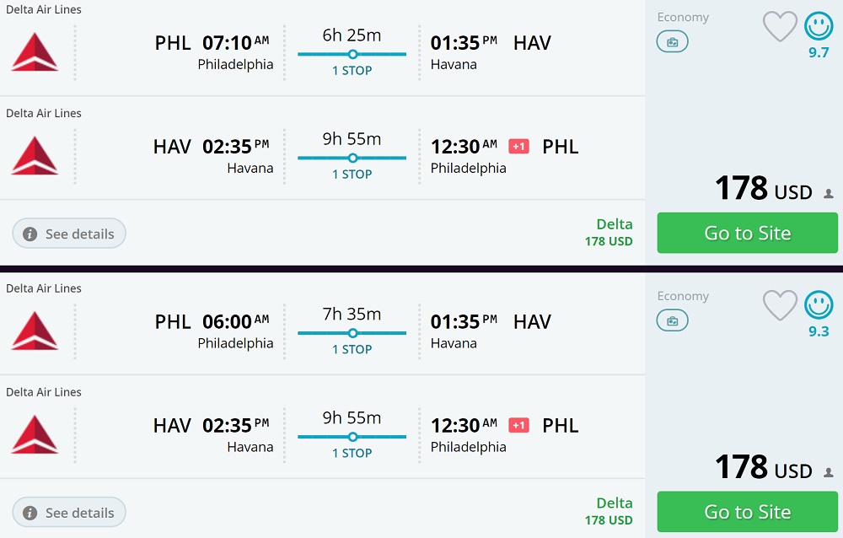Click the 9.7 smiley rating icon

point(819,26)
